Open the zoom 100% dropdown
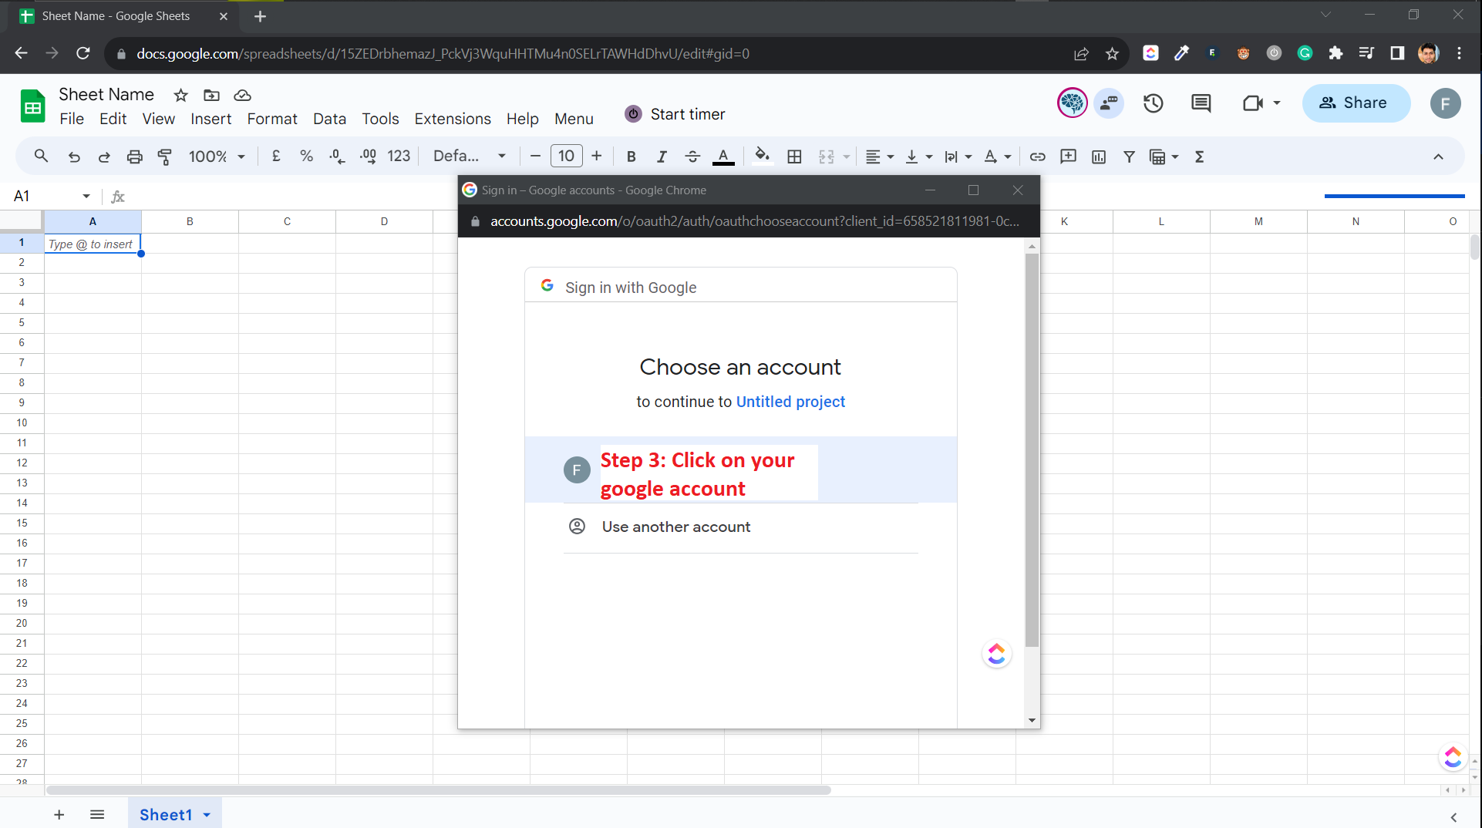Viewport: 1482px width, 828px height. pos(217,157)
